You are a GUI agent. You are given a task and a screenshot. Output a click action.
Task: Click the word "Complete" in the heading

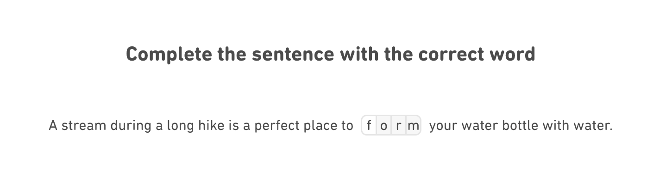168,54
